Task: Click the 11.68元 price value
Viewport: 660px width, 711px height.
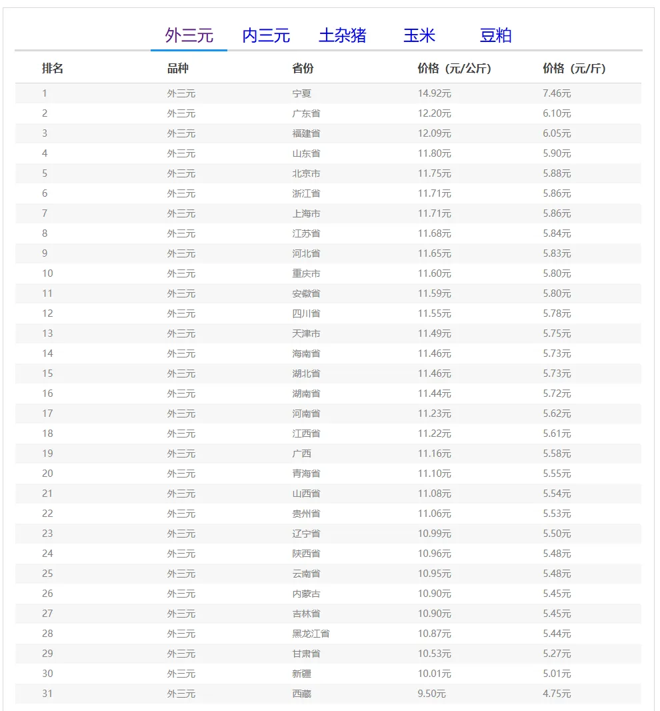Action: point(434,233)
